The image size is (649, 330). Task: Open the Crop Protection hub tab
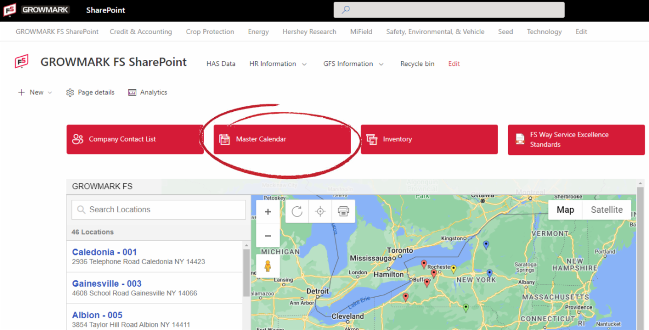(x=210, y=32)
